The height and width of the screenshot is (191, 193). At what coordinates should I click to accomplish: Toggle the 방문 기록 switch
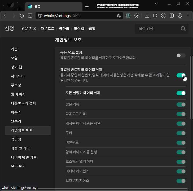pos(181,105)
